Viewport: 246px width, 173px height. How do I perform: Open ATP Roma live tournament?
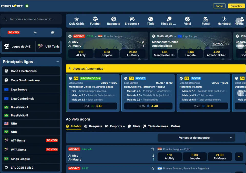click(31, 140)
